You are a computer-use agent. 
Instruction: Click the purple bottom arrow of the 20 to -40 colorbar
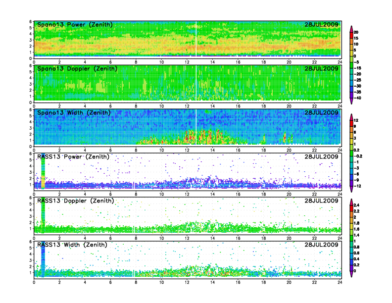pyautogui.click(x=351, y=101)
